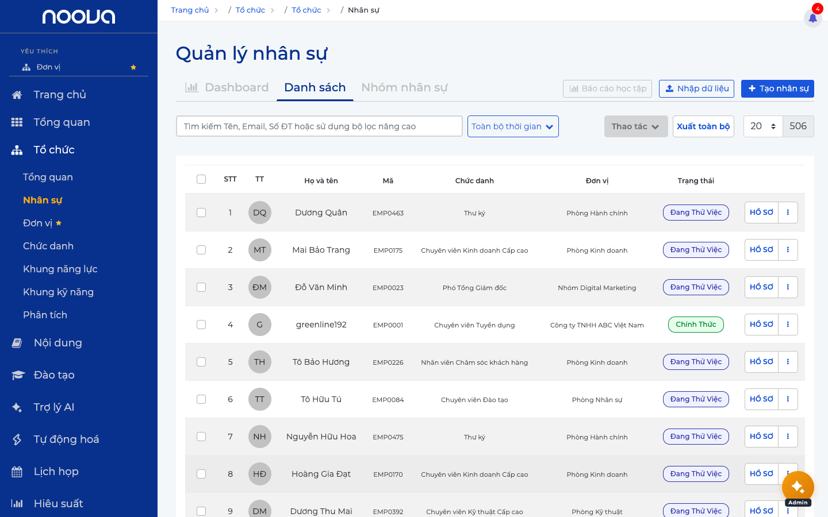The width and height of the screenshot is (828, 517).
Task: Open Chức danh in the sidebar
Action: pos(48,246)
